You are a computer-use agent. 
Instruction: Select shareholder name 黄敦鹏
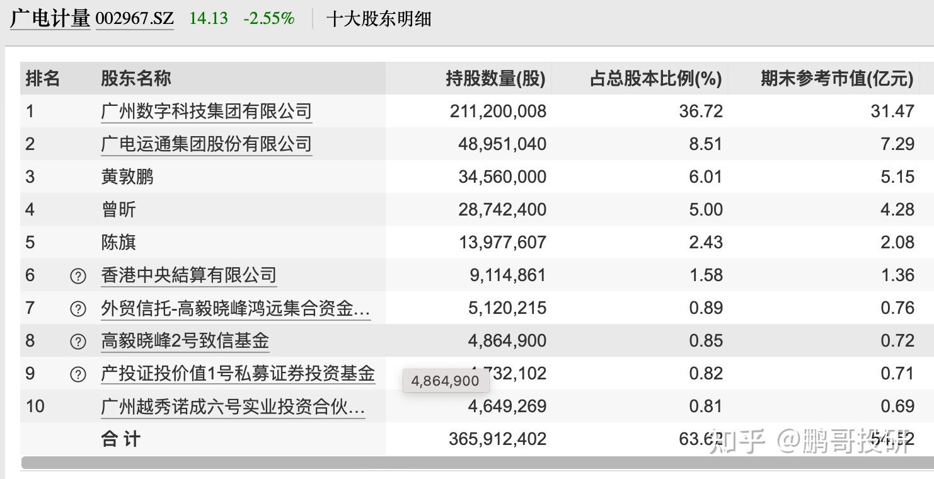click(x=127, y=177)
